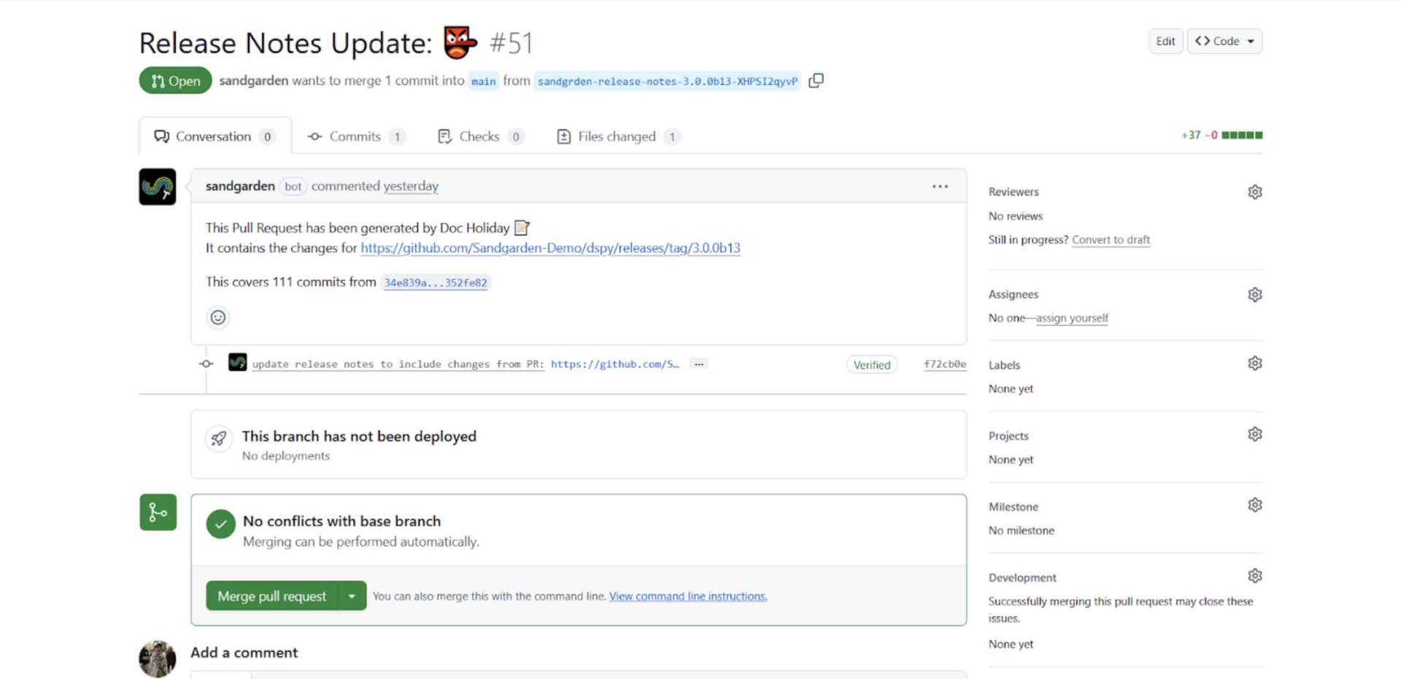Screen dimensions: 1401x679
Task: Open commit range 34e839a...352fe82 link
Action: click(436, 283)
